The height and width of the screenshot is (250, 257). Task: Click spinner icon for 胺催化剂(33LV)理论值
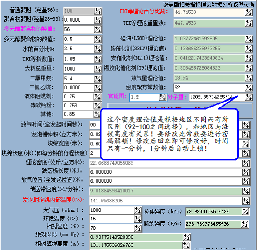click(x=248, y=49)
